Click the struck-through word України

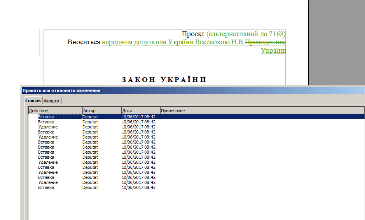[273, 51]
